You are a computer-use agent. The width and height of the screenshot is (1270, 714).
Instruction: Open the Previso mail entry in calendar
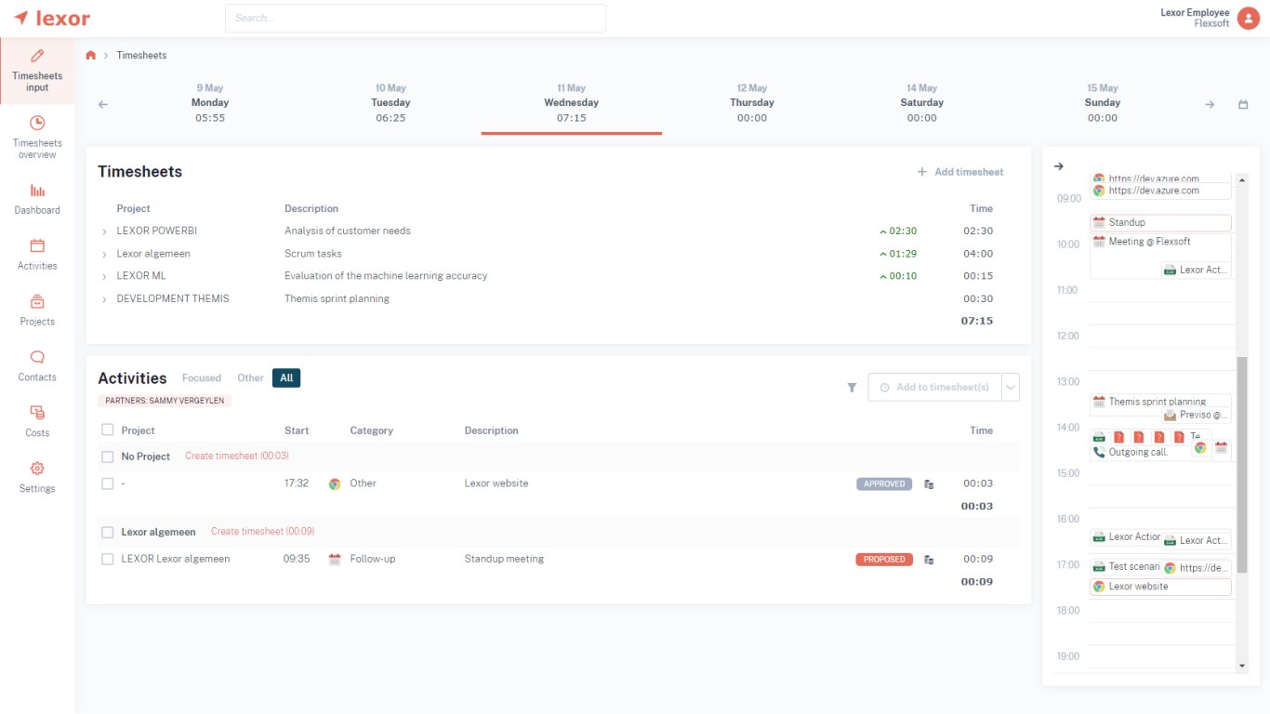[1197, 416]
